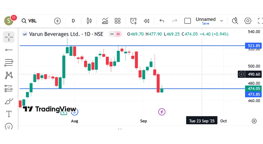Create a new alert
Image resolution: width=263 pixels, height=144 pixels.
[x=133, y=21]
